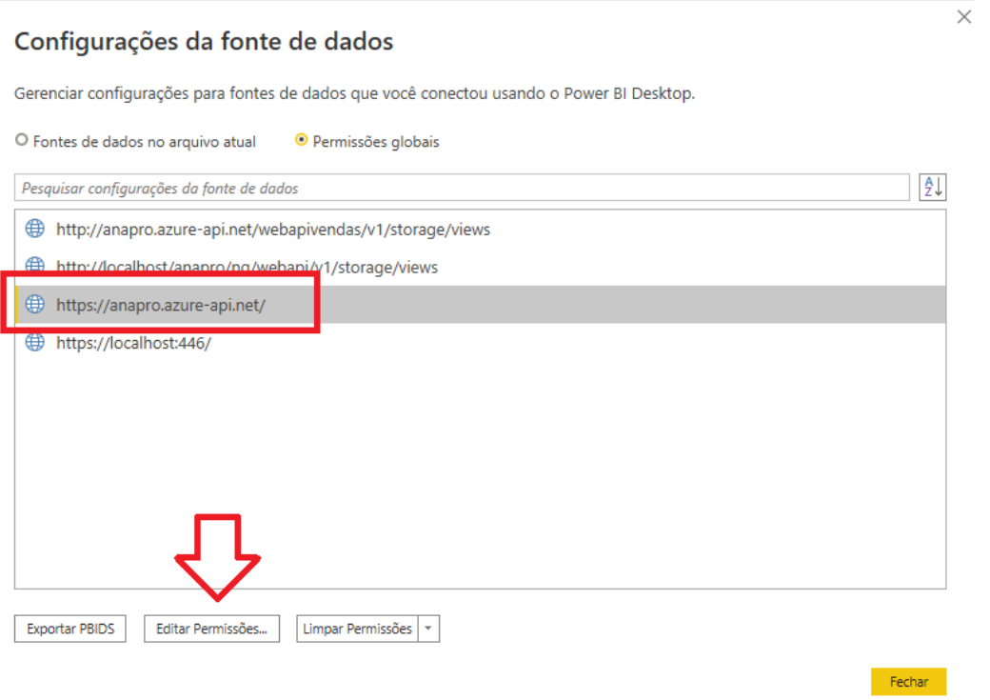The image size is (990, 700).
Task: Click globe icon for anapro webapivendas source
Action: [35, 230]
